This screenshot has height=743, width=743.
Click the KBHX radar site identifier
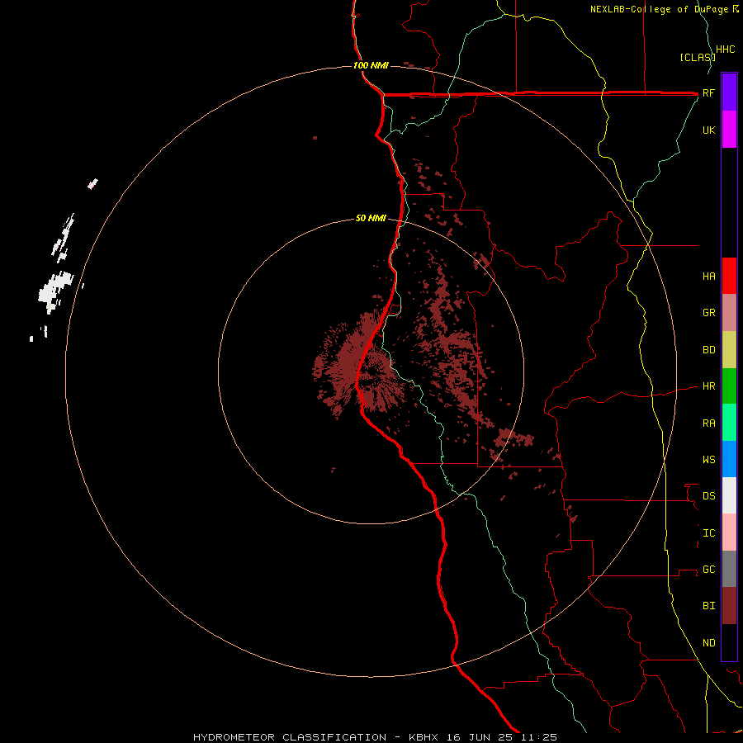click(424, 737)
